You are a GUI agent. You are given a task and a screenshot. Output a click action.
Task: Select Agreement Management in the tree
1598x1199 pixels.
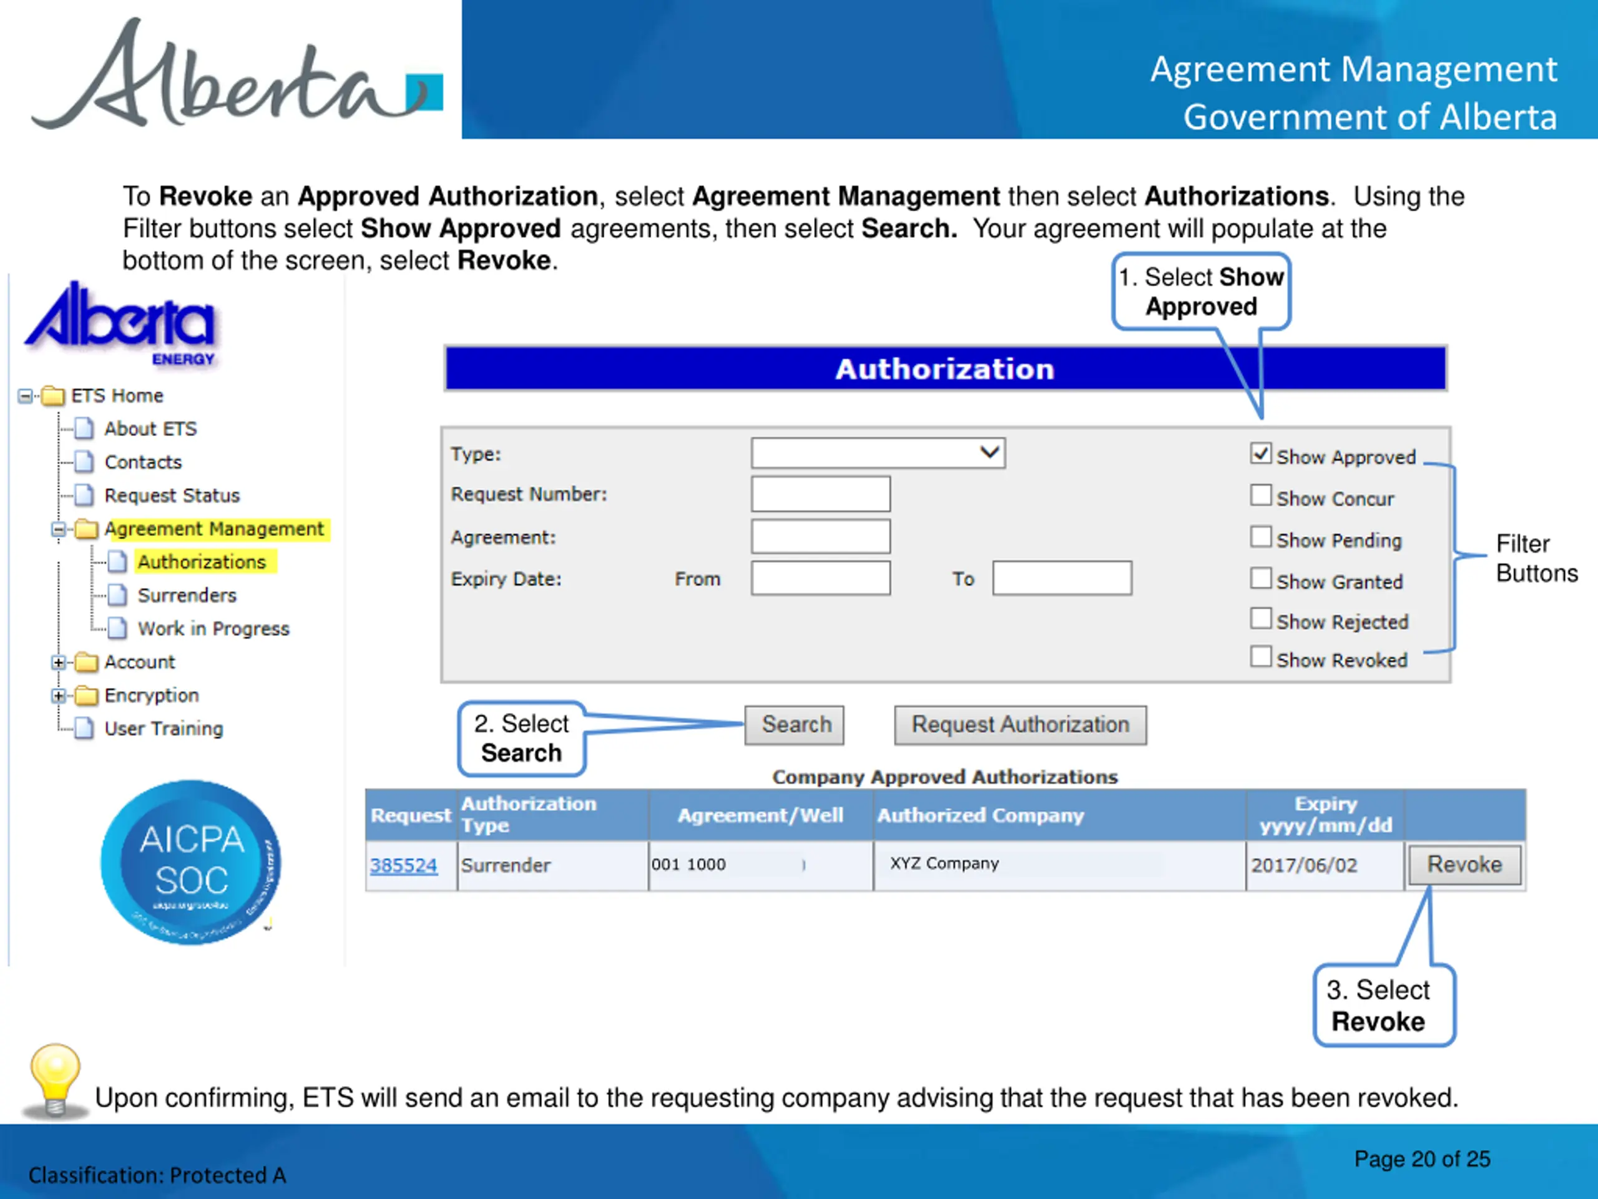click(x=215, y=529)
